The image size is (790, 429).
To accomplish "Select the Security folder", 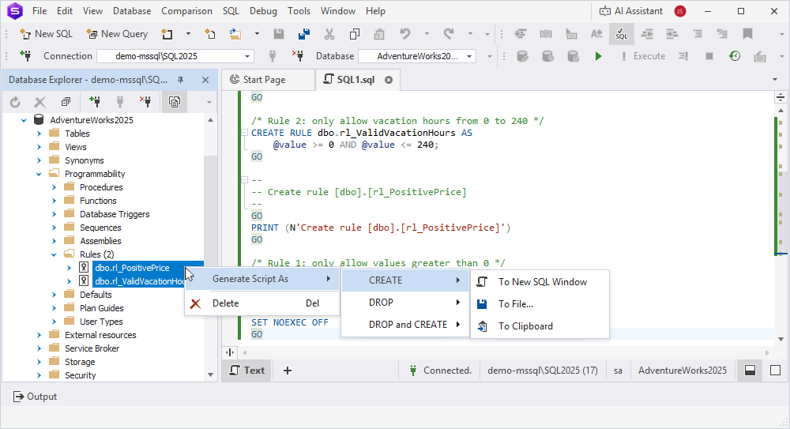I will (80, 375).
